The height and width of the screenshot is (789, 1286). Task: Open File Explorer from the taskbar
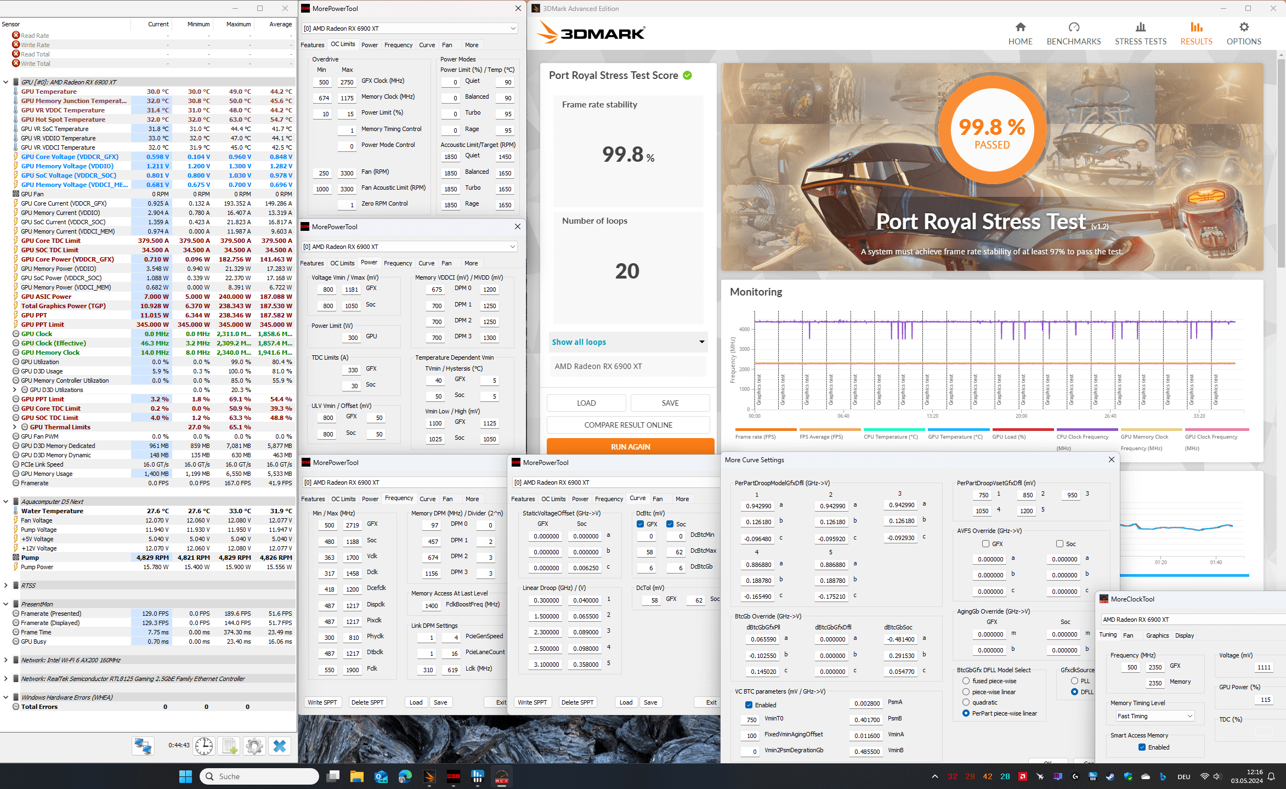tap(357, 776)
